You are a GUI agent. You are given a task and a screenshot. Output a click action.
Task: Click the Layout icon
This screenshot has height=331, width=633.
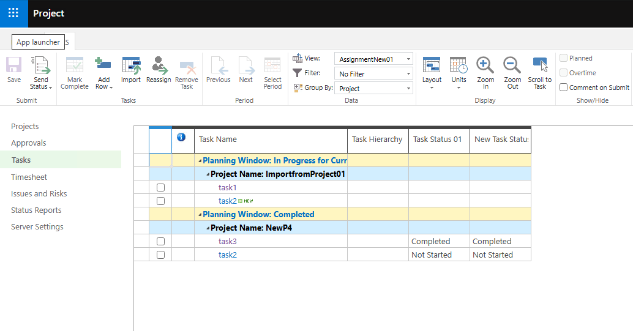[x=432, y=65]
